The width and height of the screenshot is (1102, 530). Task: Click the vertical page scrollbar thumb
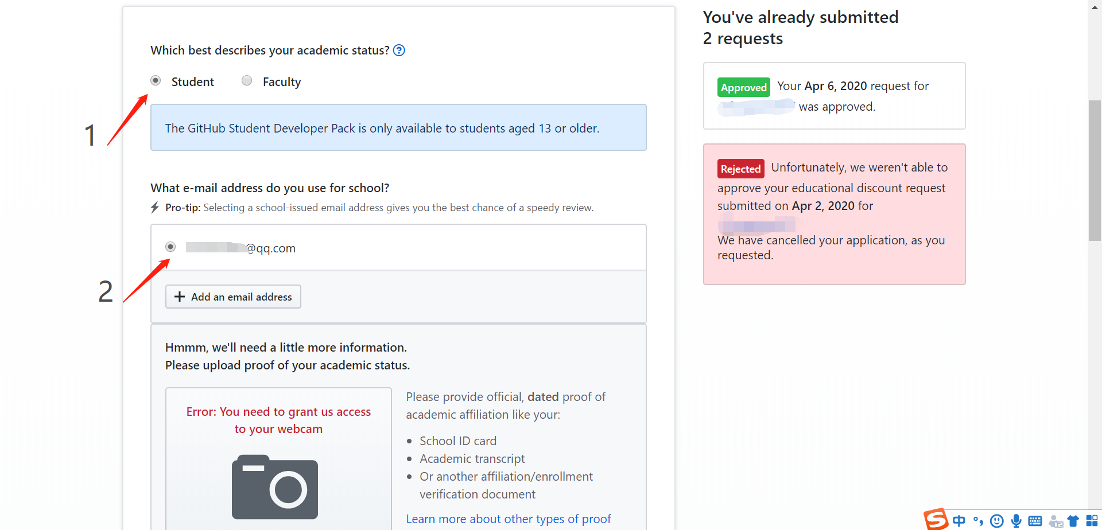pyautogui.click(x=1095, y=170)
